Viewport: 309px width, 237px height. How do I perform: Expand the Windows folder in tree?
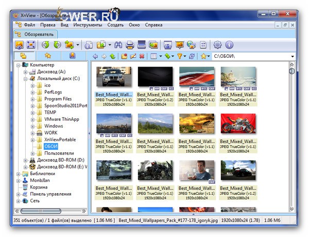click(x=32, y=126)
